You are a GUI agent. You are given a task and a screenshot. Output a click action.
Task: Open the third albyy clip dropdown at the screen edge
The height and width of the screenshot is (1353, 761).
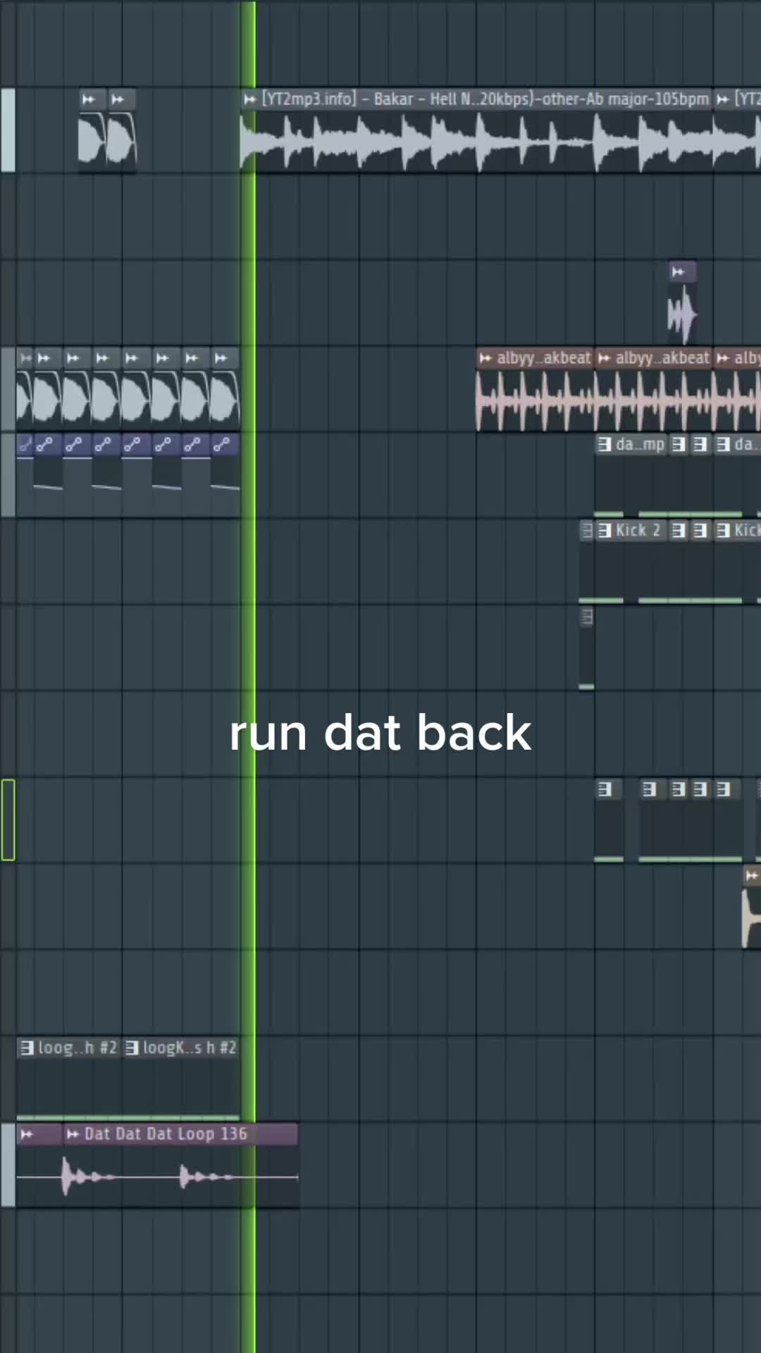(722, 359)
